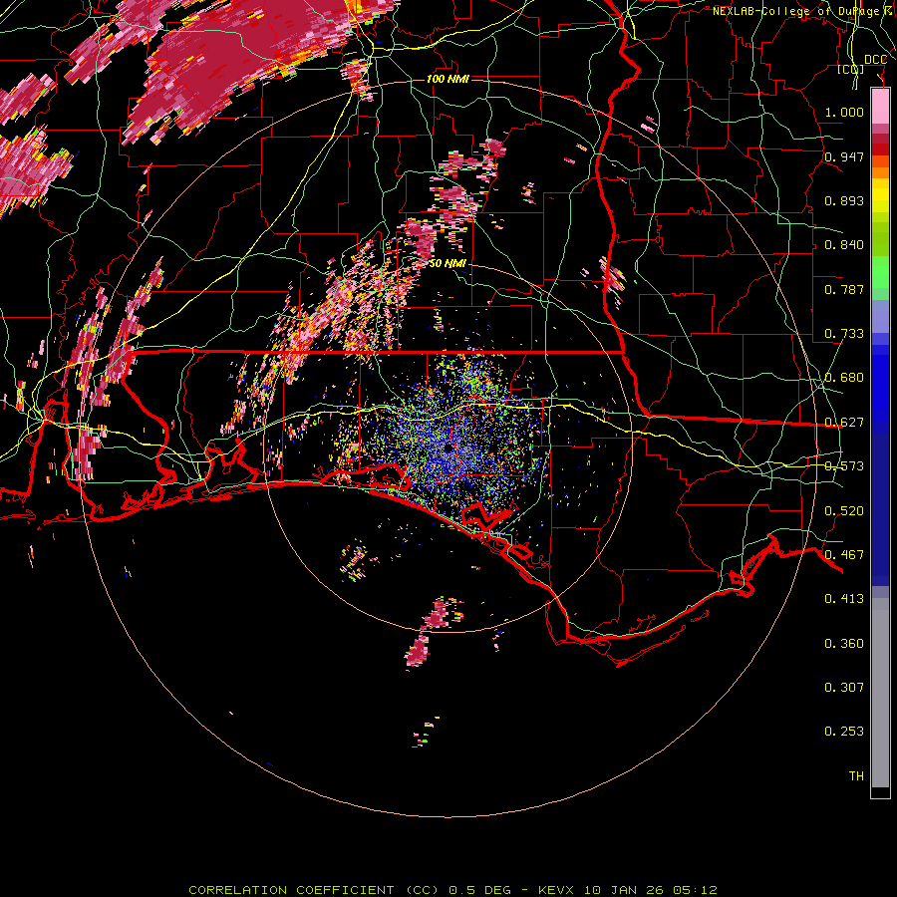This screenshot has width=897, height=897.
Task: Select the 0.360 scale value
Action: tap(844, 644)
